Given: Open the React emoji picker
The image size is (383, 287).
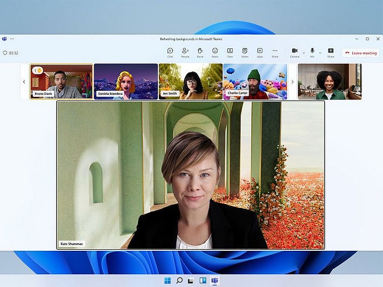Looking at the screenshot, I should [215, 52].
